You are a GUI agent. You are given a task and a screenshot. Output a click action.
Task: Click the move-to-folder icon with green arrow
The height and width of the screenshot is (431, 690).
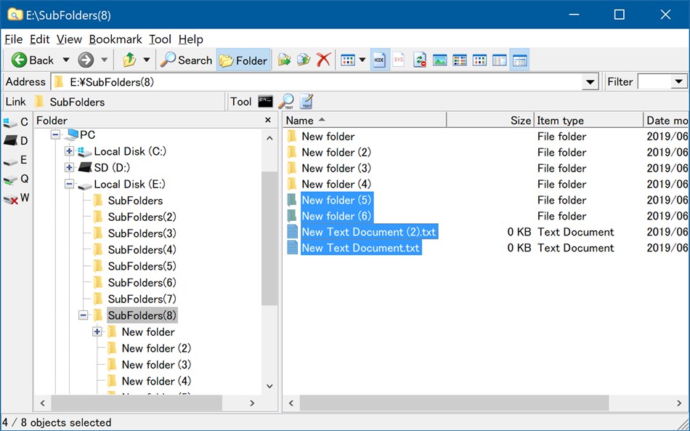point(284,60)
